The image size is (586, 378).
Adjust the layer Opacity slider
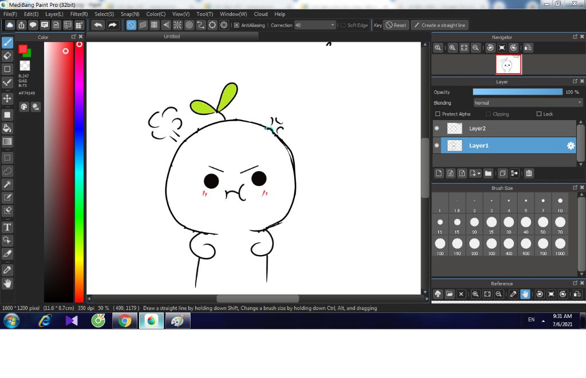coord(517,92)
